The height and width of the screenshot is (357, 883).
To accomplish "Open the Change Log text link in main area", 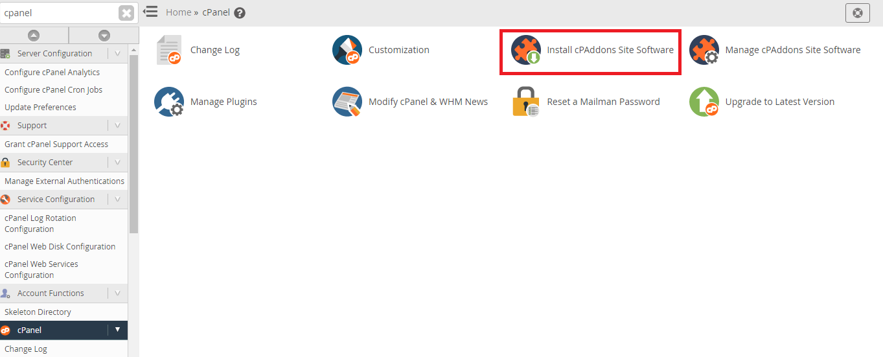I will pos(215,50).
